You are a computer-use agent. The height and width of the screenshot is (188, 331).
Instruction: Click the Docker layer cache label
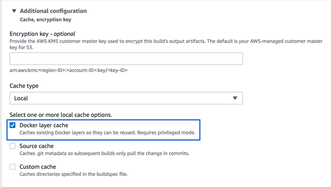tap(44, 125)
